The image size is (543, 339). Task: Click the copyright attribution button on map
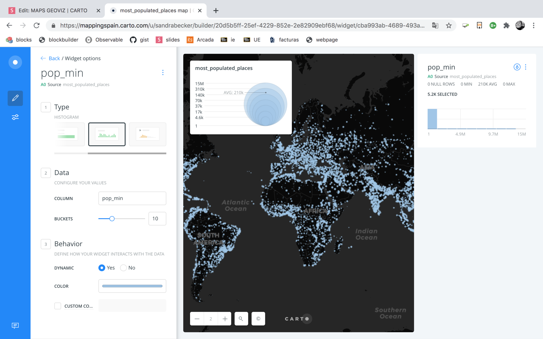pos(258,319)
